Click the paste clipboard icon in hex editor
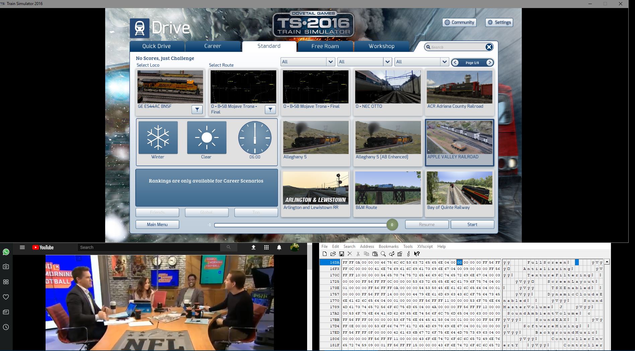The height and width of the screenshot is (351, 635). point(375,254)
